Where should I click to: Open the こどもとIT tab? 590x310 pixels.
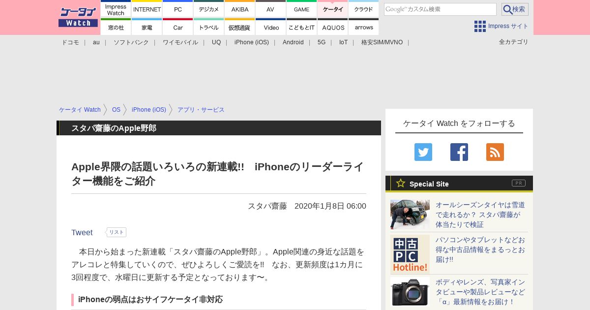[302, 27]
